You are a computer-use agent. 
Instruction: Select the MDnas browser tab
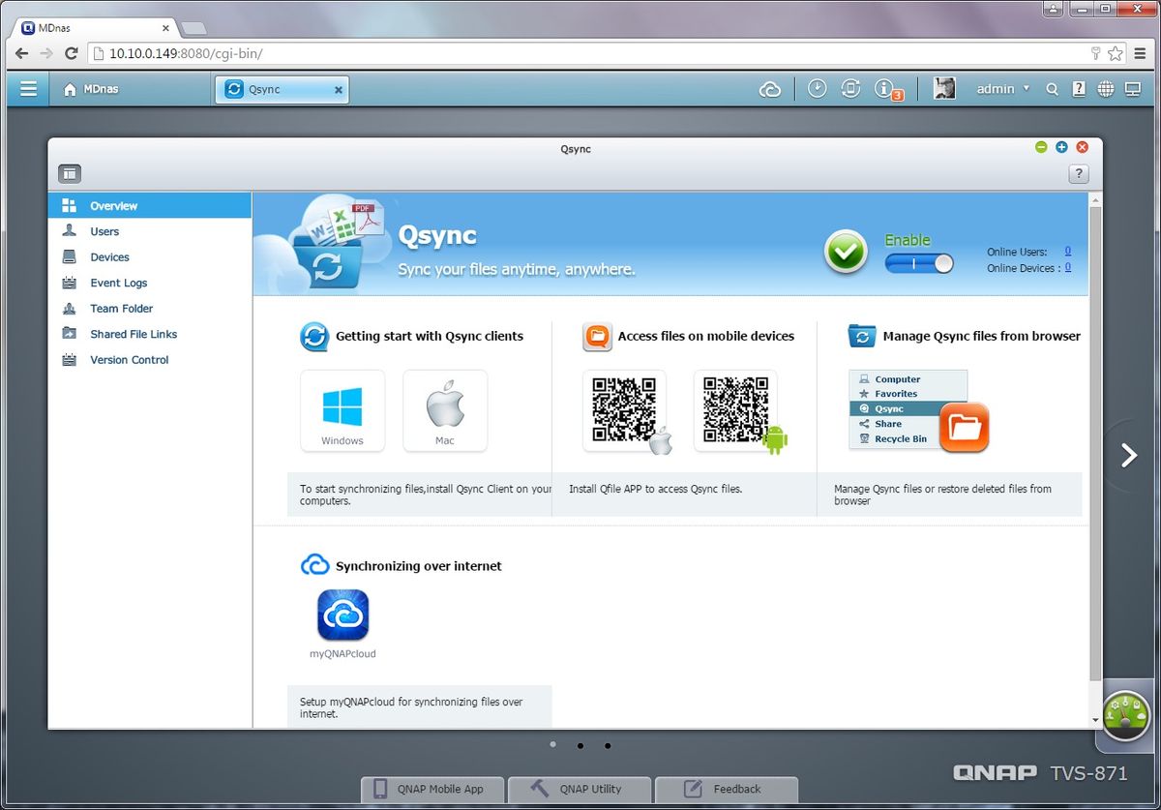coord(94,28)
